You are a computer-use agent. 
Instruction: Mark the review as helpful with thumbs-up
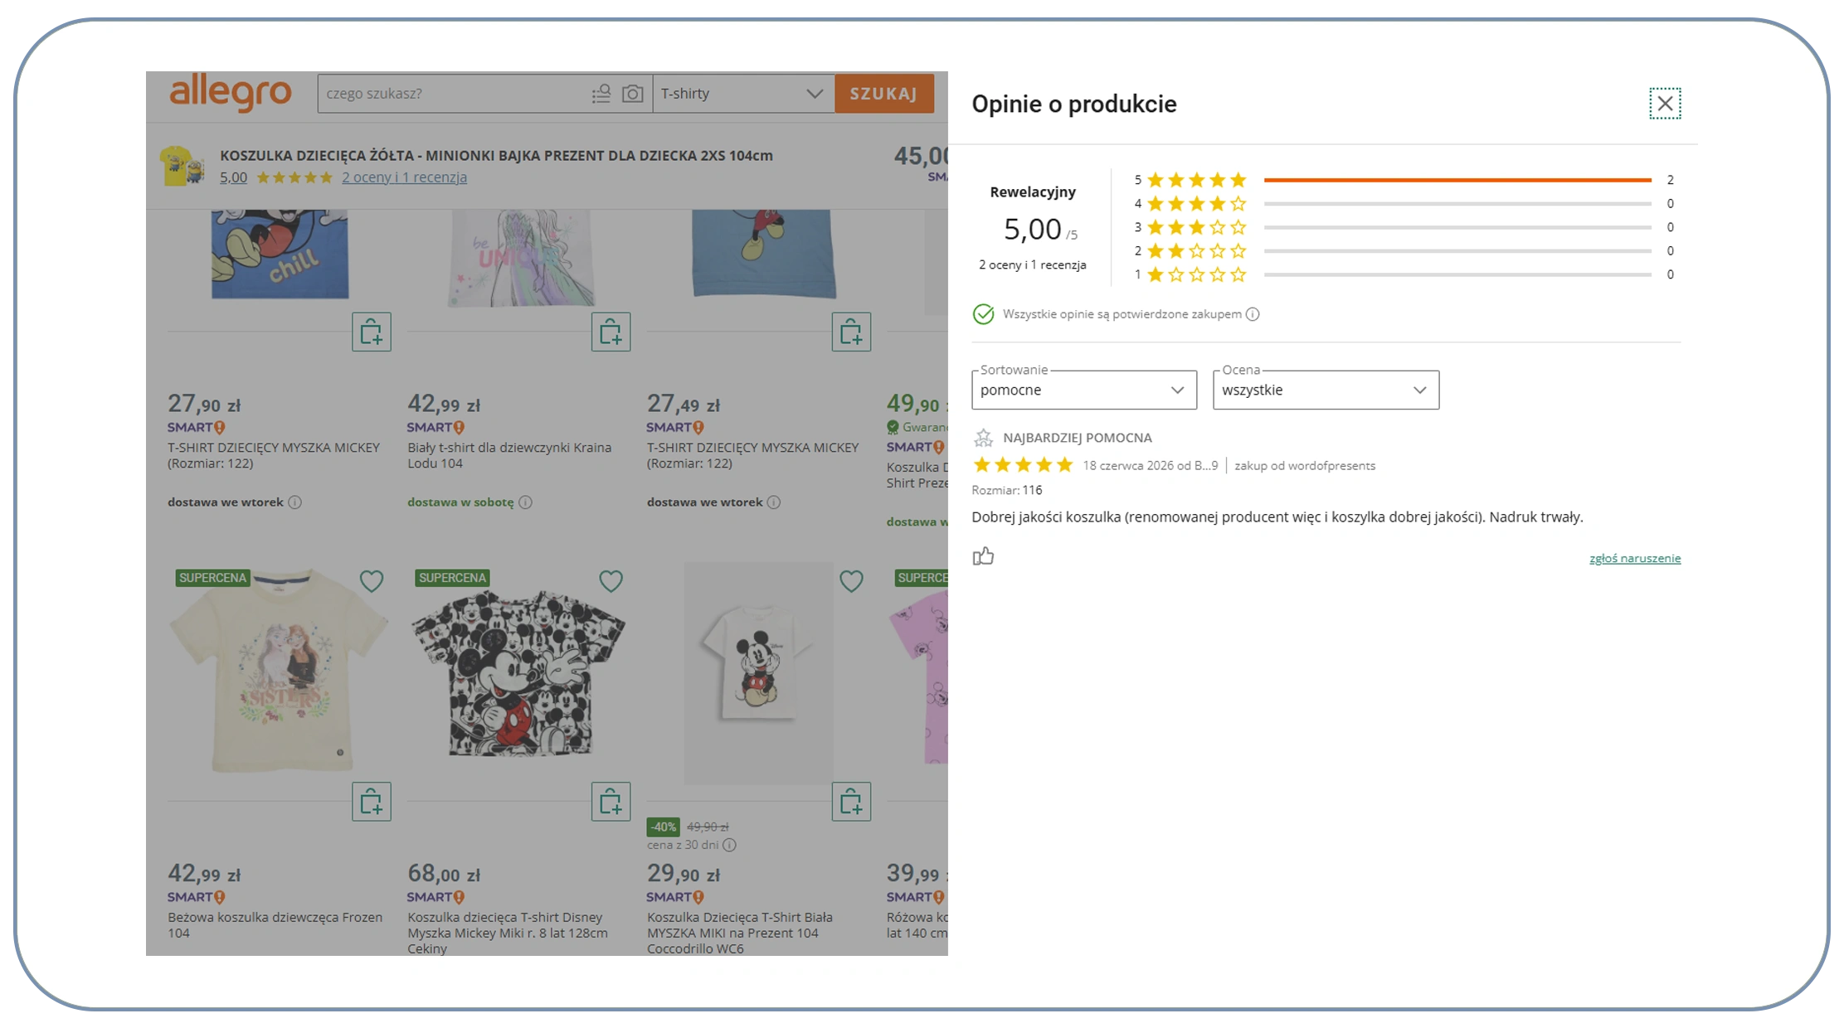tap(983, 556)
